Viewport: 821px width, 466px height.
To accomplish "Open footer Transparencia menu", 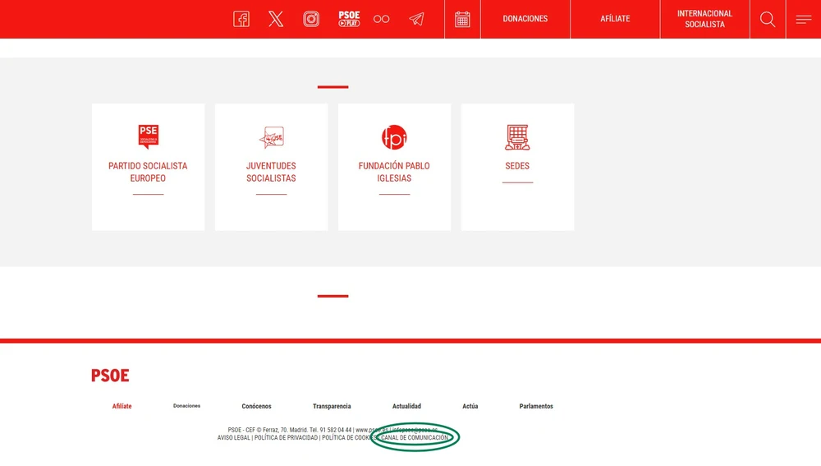I will click(x=332, y=406).
